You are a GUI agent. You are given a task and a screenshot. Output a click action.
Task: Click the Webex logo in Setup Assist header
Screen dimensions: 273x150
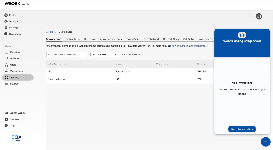click(242, 35)
